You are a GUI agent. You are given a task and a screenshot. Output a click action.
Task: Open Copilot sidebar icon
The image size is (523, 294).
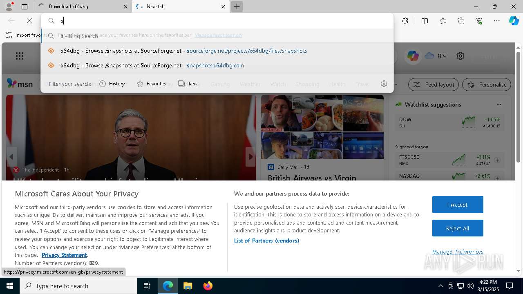coord(514,21)
